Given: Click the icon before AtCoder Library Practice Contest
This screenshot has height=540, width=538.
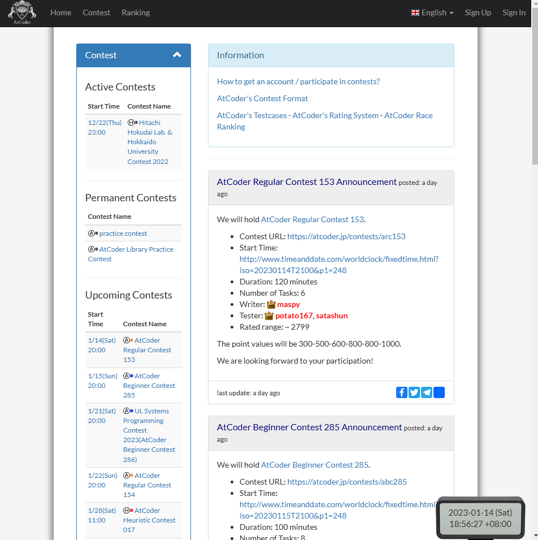Looking at the screenshot, I should [93, 249].
